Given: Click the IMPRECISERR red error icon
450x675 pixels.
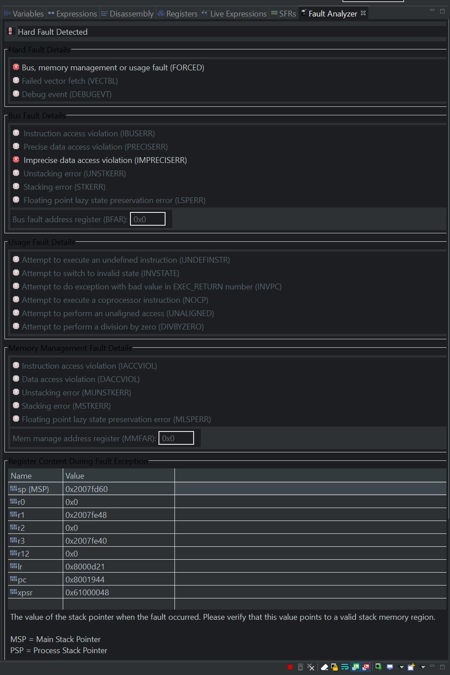Looking at the screenshot, I should pos(16,159).
